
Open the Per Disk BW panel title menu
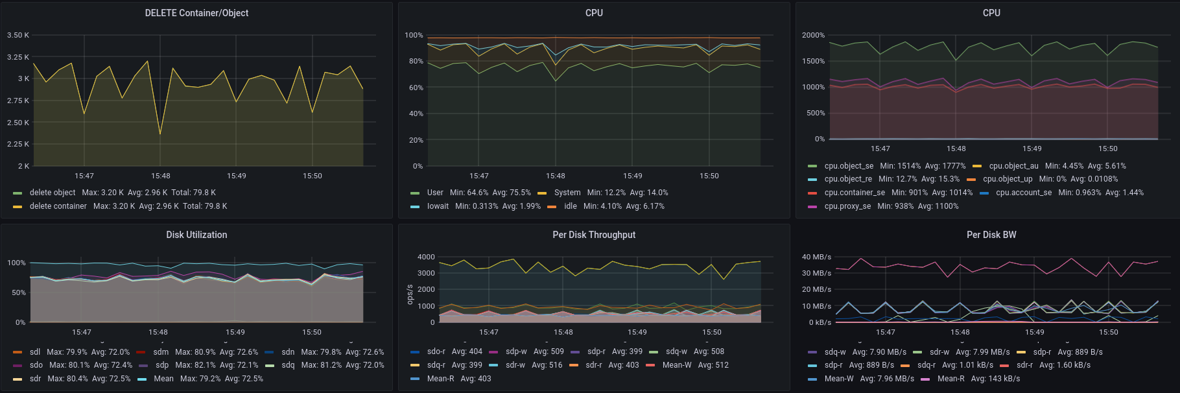click(991, 235)
